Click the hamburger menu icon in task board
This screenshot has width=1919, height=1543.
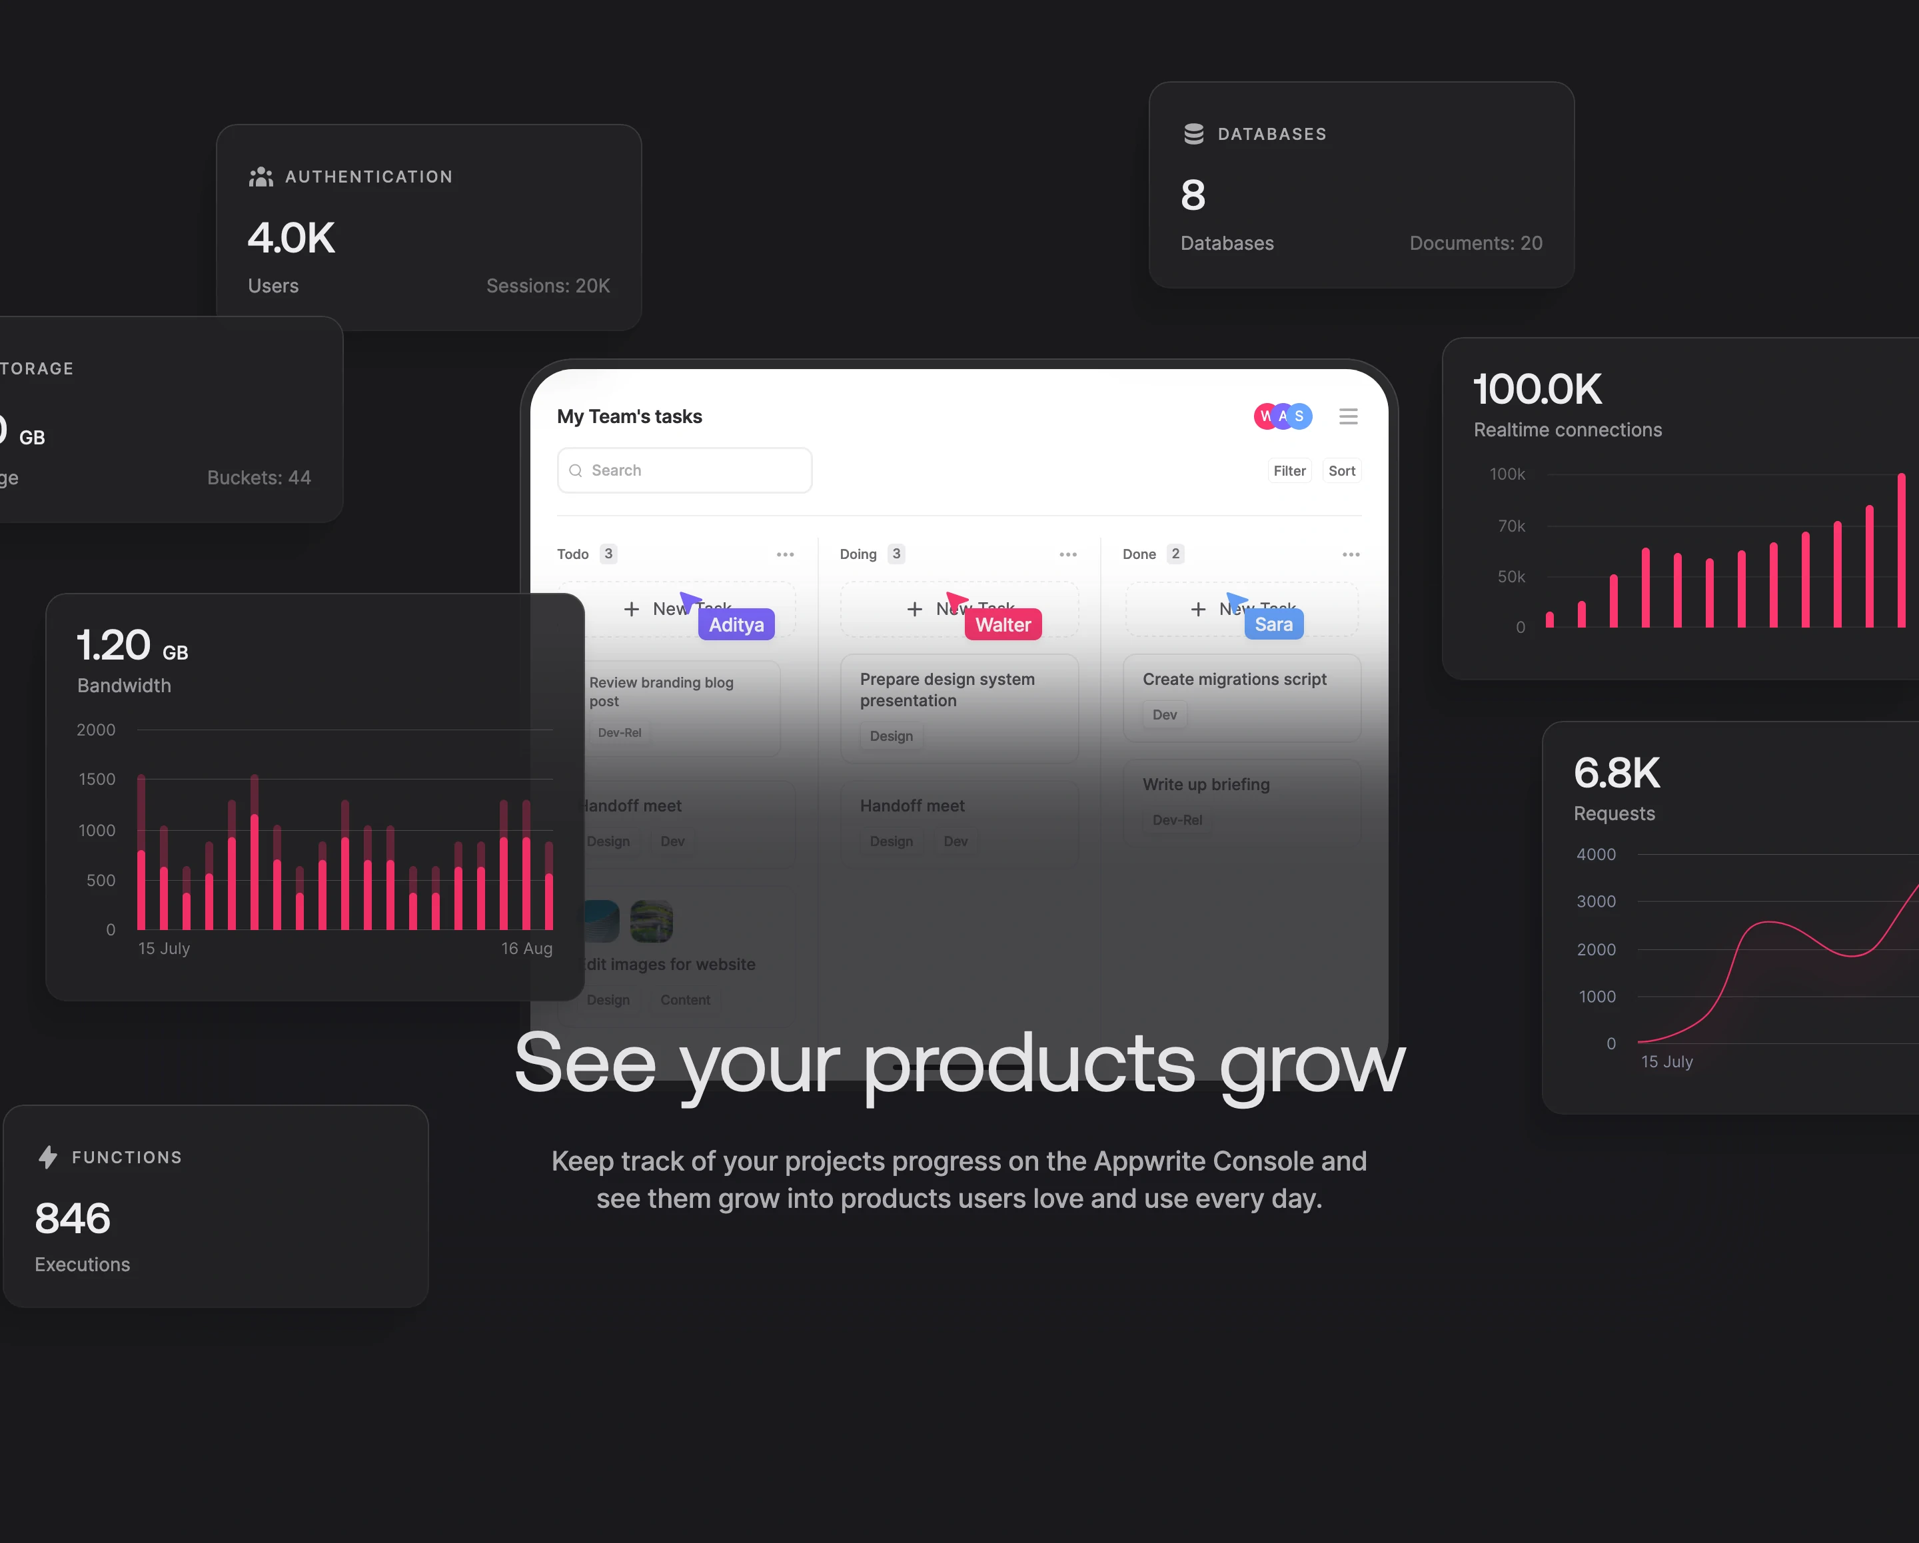pyautogui.click(x=1349, y=416)
